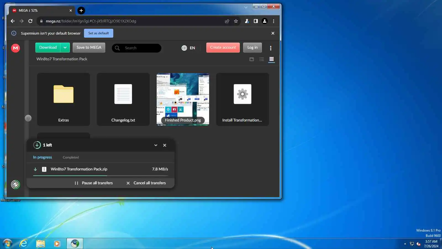
Task: Click the site lock icon
Action: click(41, 21)
